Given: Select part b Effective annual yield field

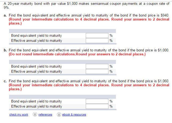Looking at the screenshot, I should click(x=97, y=71).
